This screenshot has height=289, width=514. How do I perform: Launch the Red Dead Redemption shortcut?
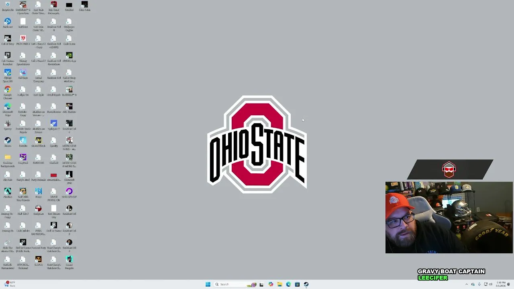point(54,7)
